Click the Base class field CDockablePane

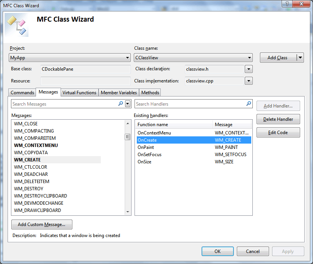pyautogui.click(x=85, y=69)
